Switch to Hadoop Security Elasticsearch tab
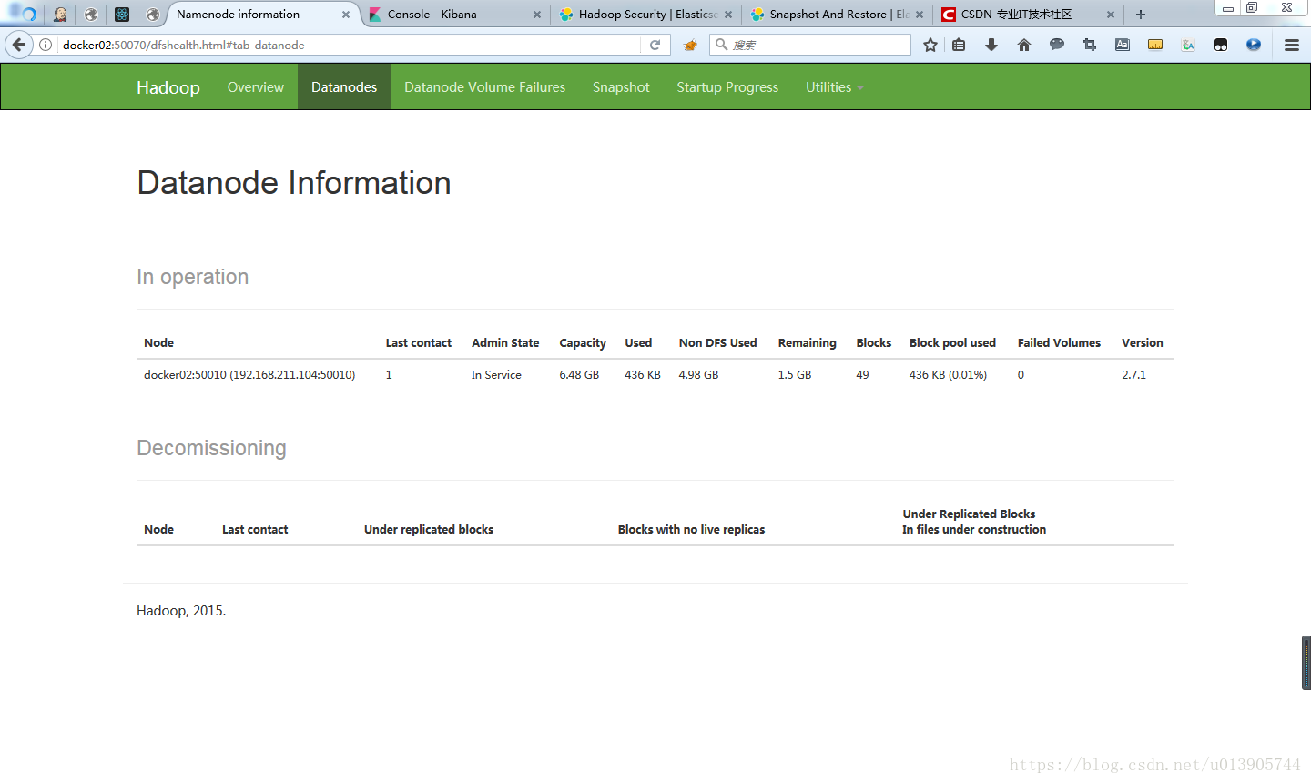This screenshot has height=783, width=1311. coord(645,15)
